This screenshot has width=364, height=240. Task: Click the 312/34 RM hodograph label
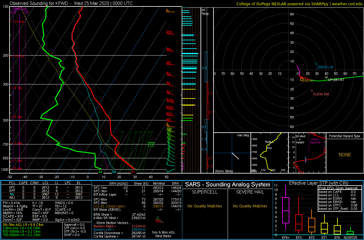pos(321,94)
